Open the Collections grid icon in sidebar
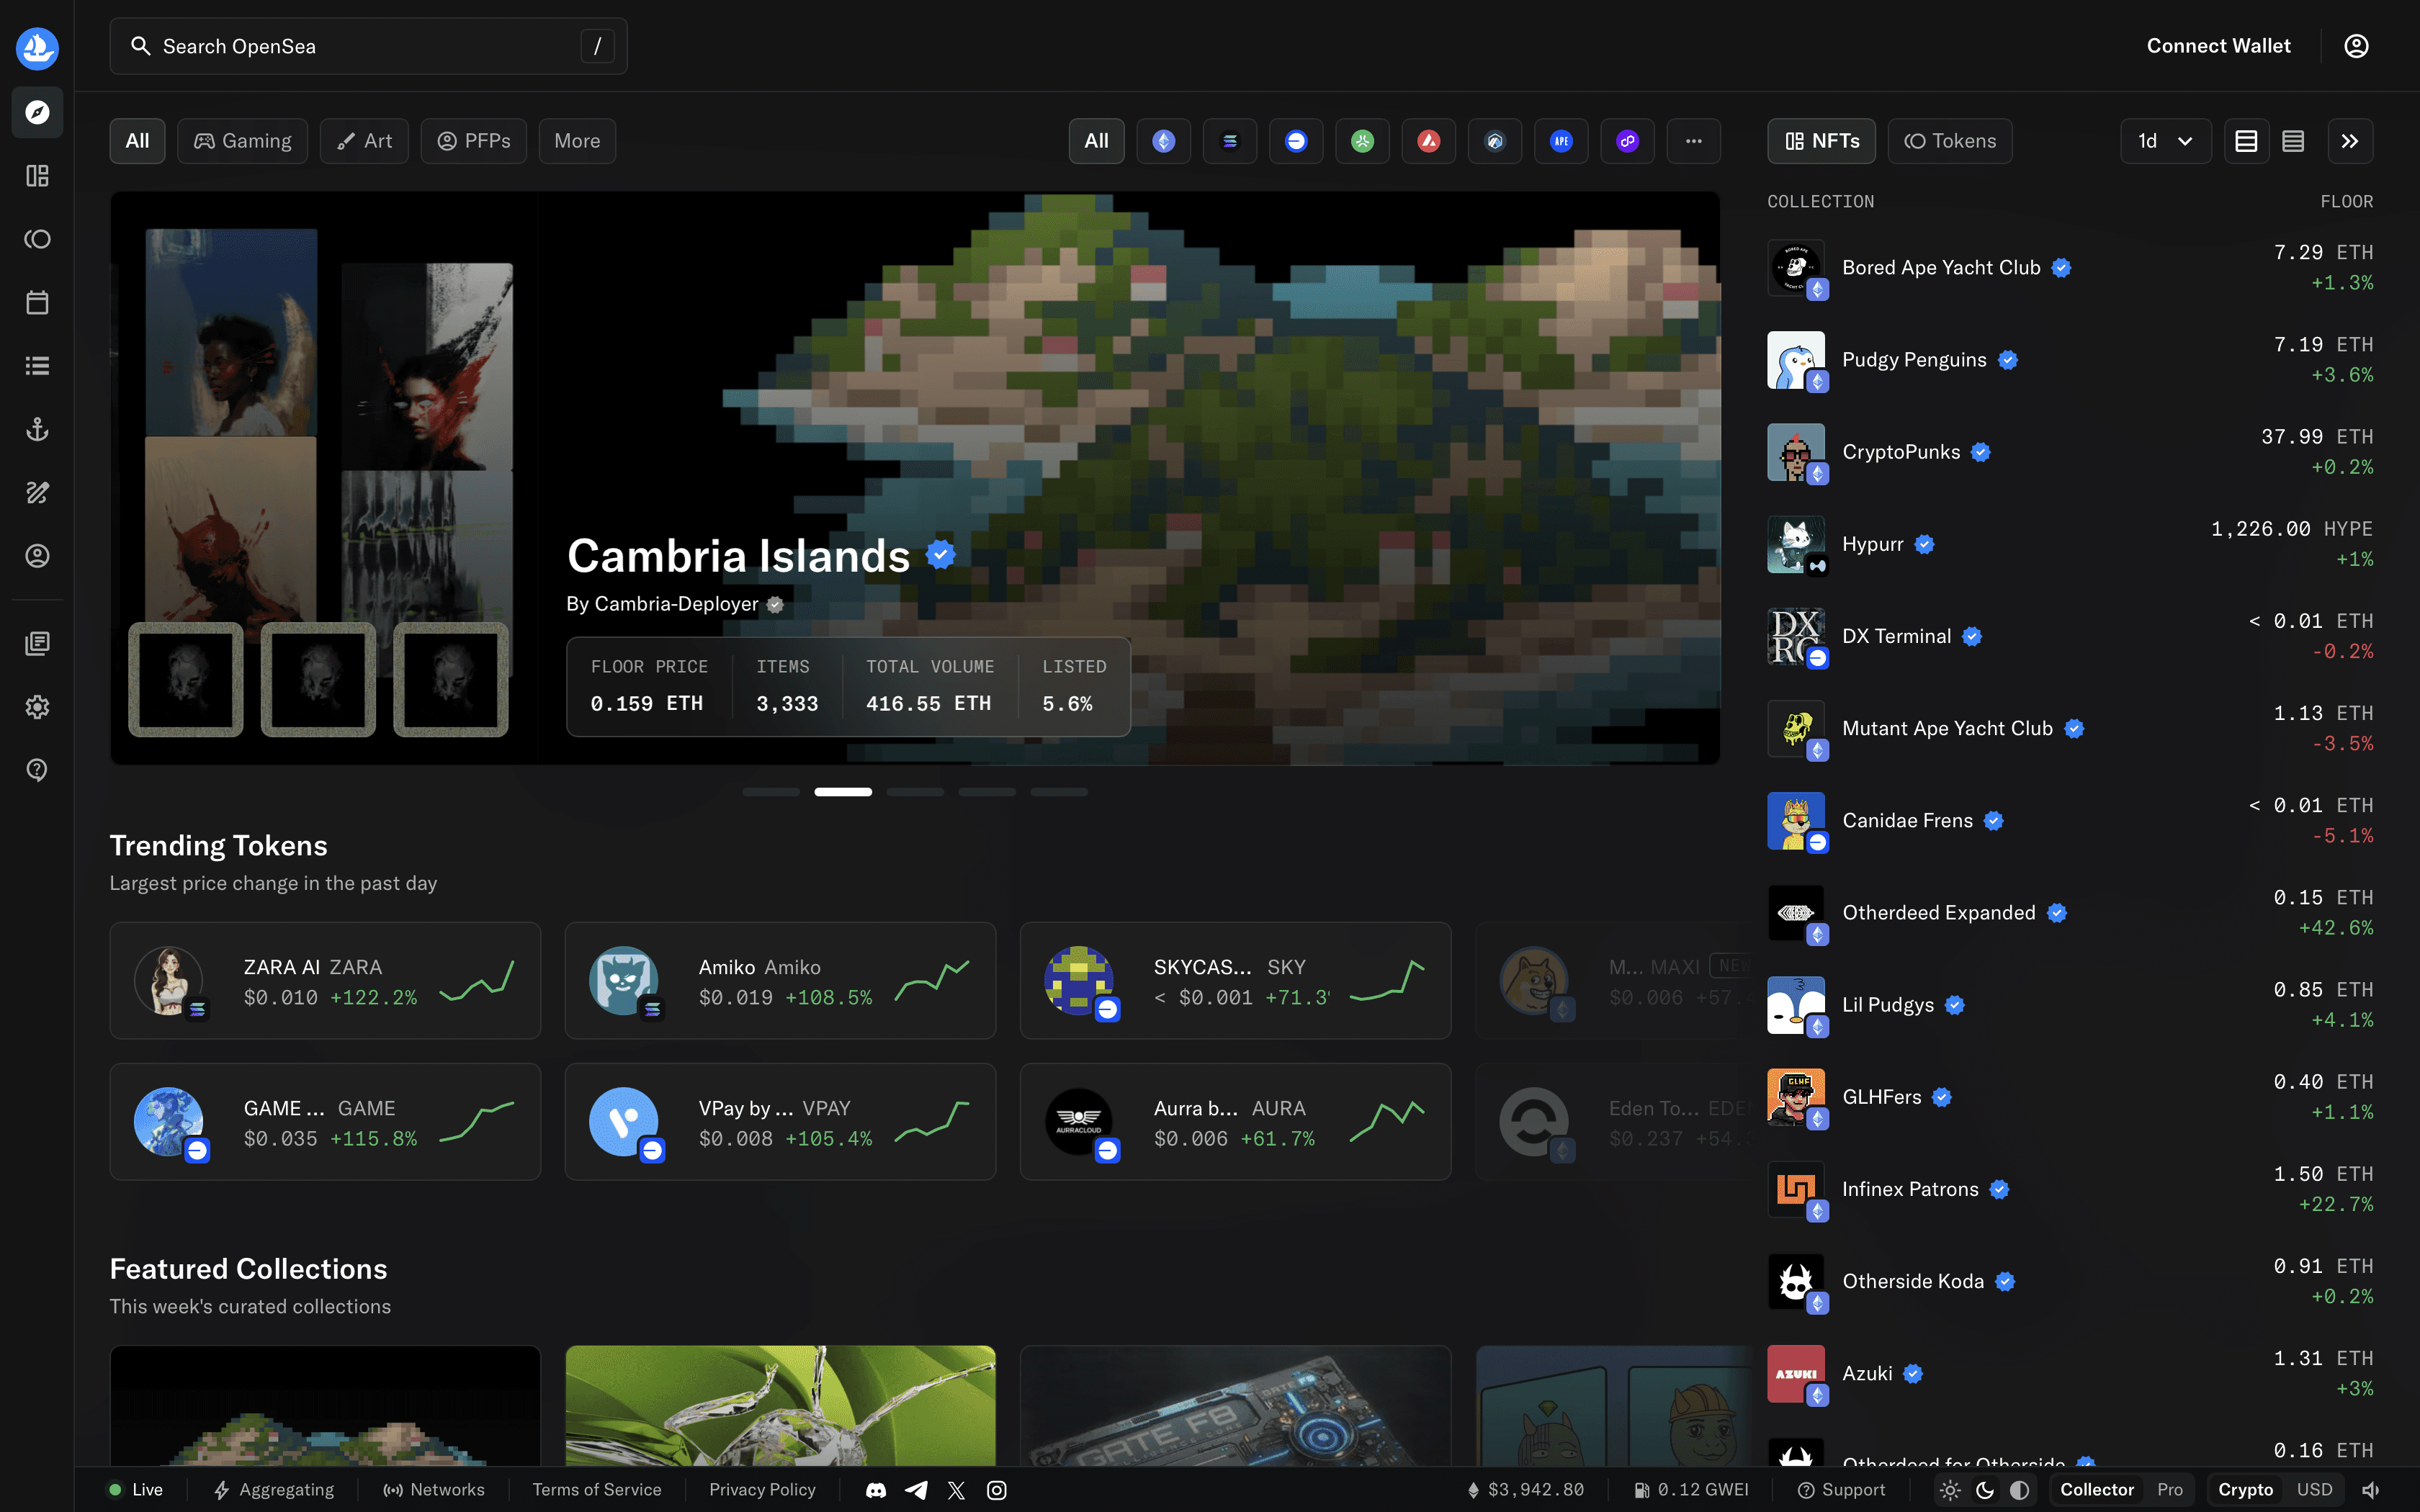 [37, 176]
